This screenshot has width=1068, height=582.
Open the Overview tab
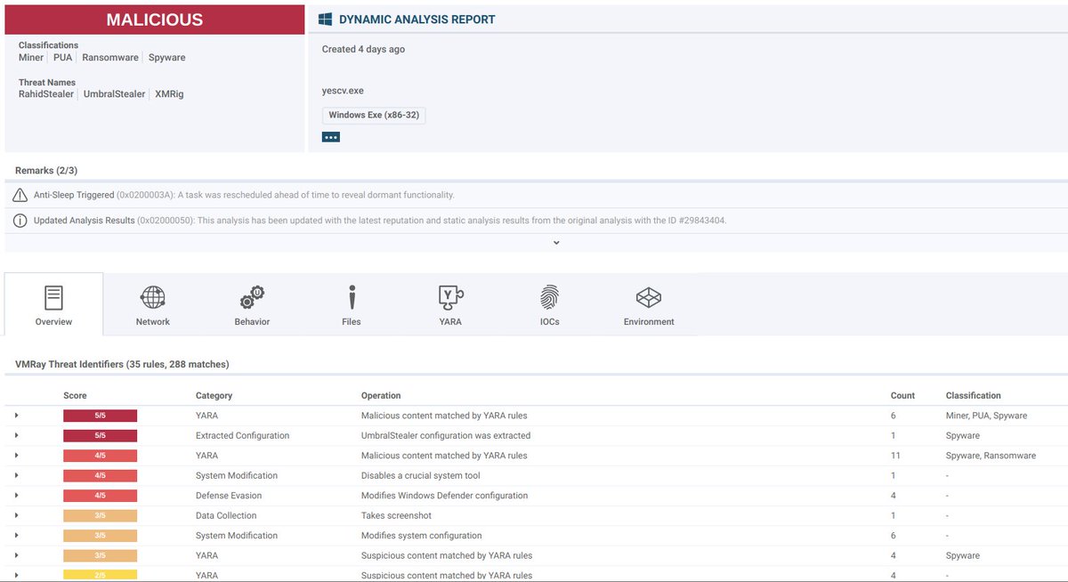pyautogui.click(x=53, y=304)
